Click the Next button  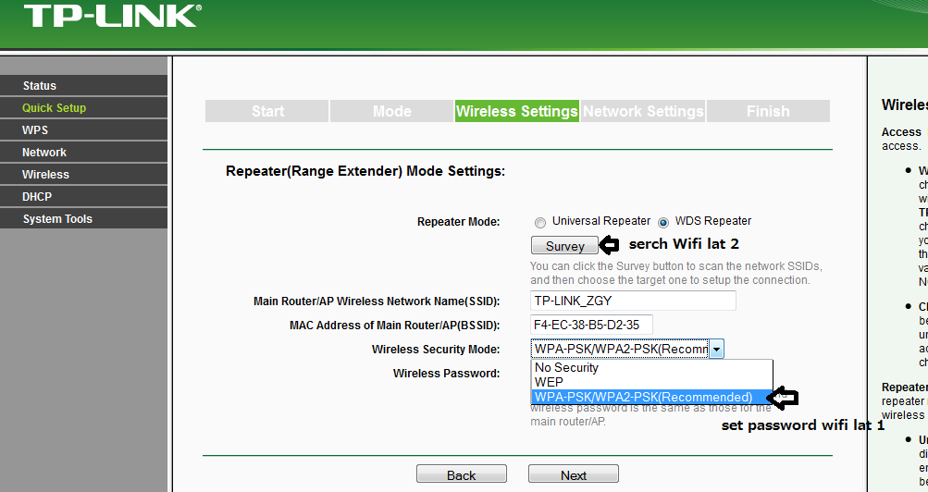click(573, 474)
